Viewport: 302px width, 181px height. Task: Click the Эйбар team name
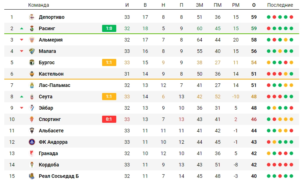pos(46,108)
